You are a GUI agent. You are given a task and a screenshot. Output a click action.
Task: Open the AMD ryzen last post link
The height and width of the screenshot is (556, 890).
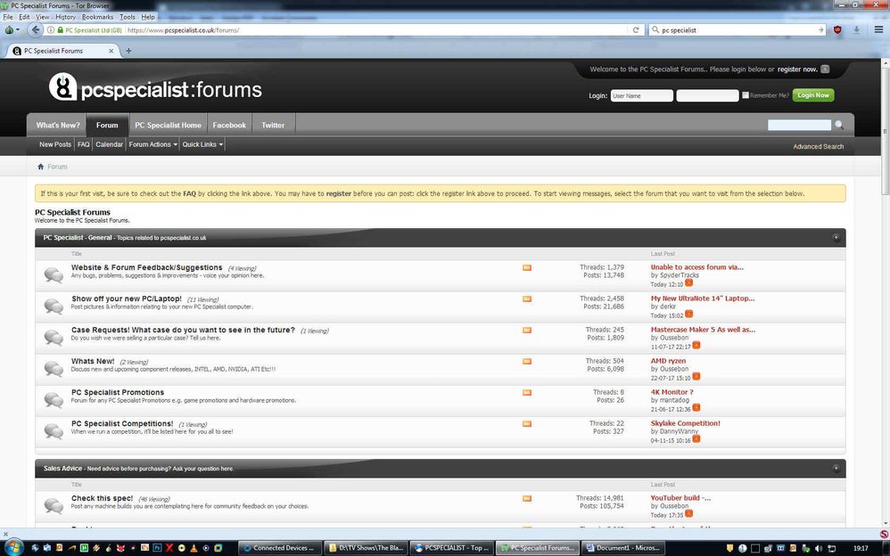668,361
